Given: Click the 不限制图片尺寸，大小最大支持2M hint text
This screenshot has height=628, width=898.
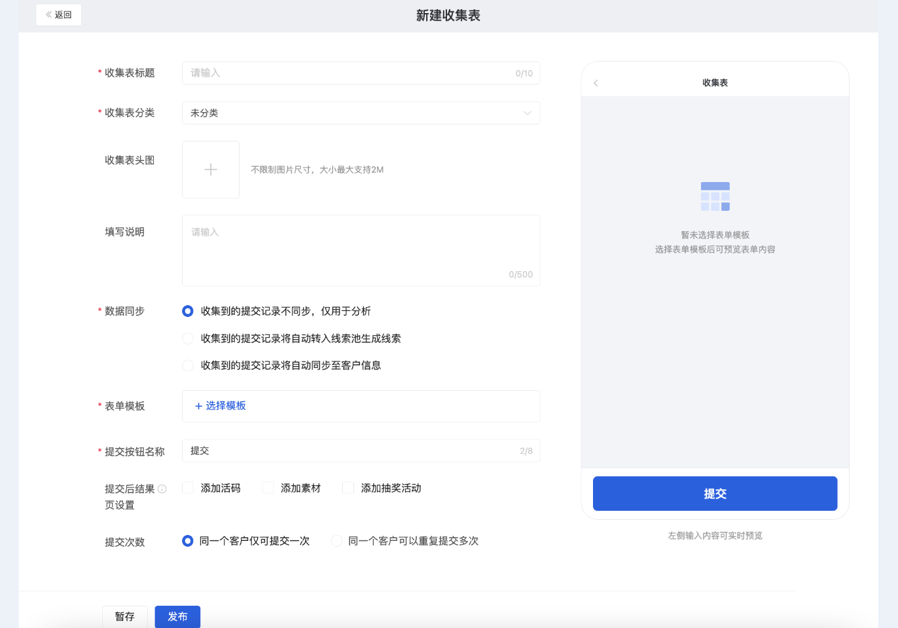Looking at the screenshot, I should click(x=317, y=170).
